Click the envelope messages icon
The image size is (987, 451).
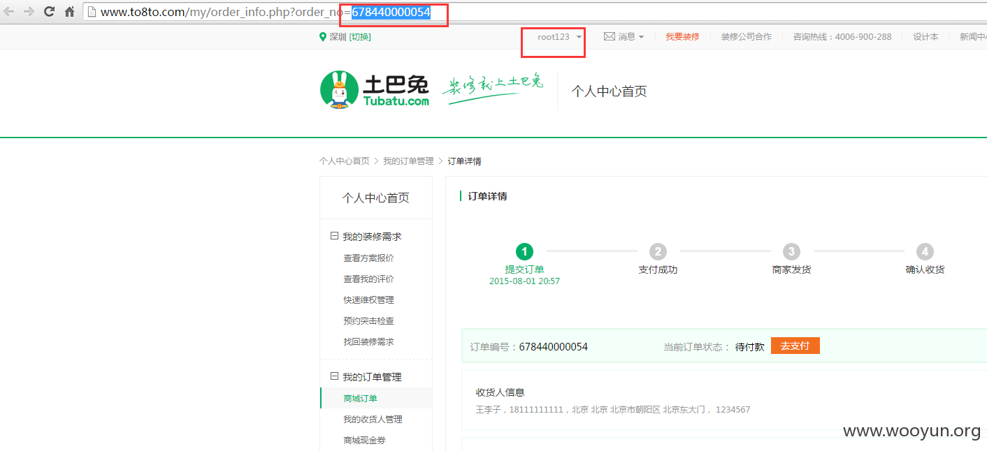[x=610, y=36]
